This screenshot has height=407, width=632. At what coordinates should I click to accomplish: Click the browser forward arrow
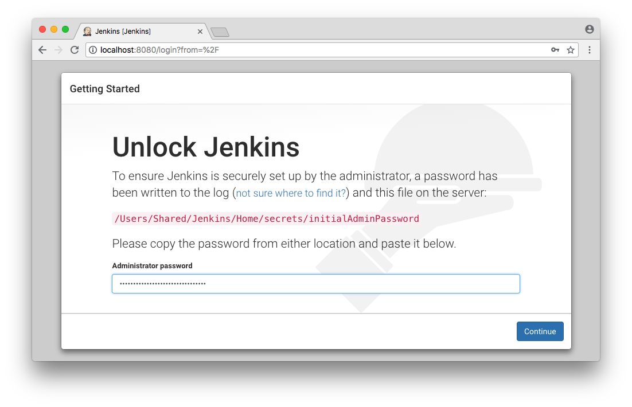pos(58,50)
